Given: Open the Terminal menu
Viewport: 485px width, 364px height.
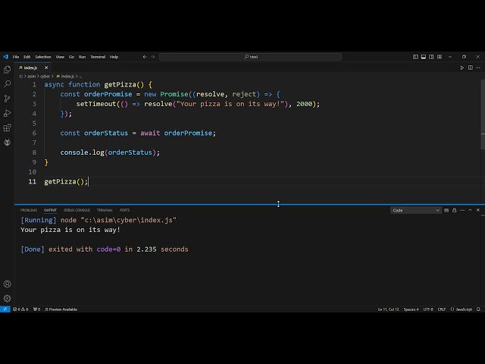Looking at the screenshot, I should point(98,57).
